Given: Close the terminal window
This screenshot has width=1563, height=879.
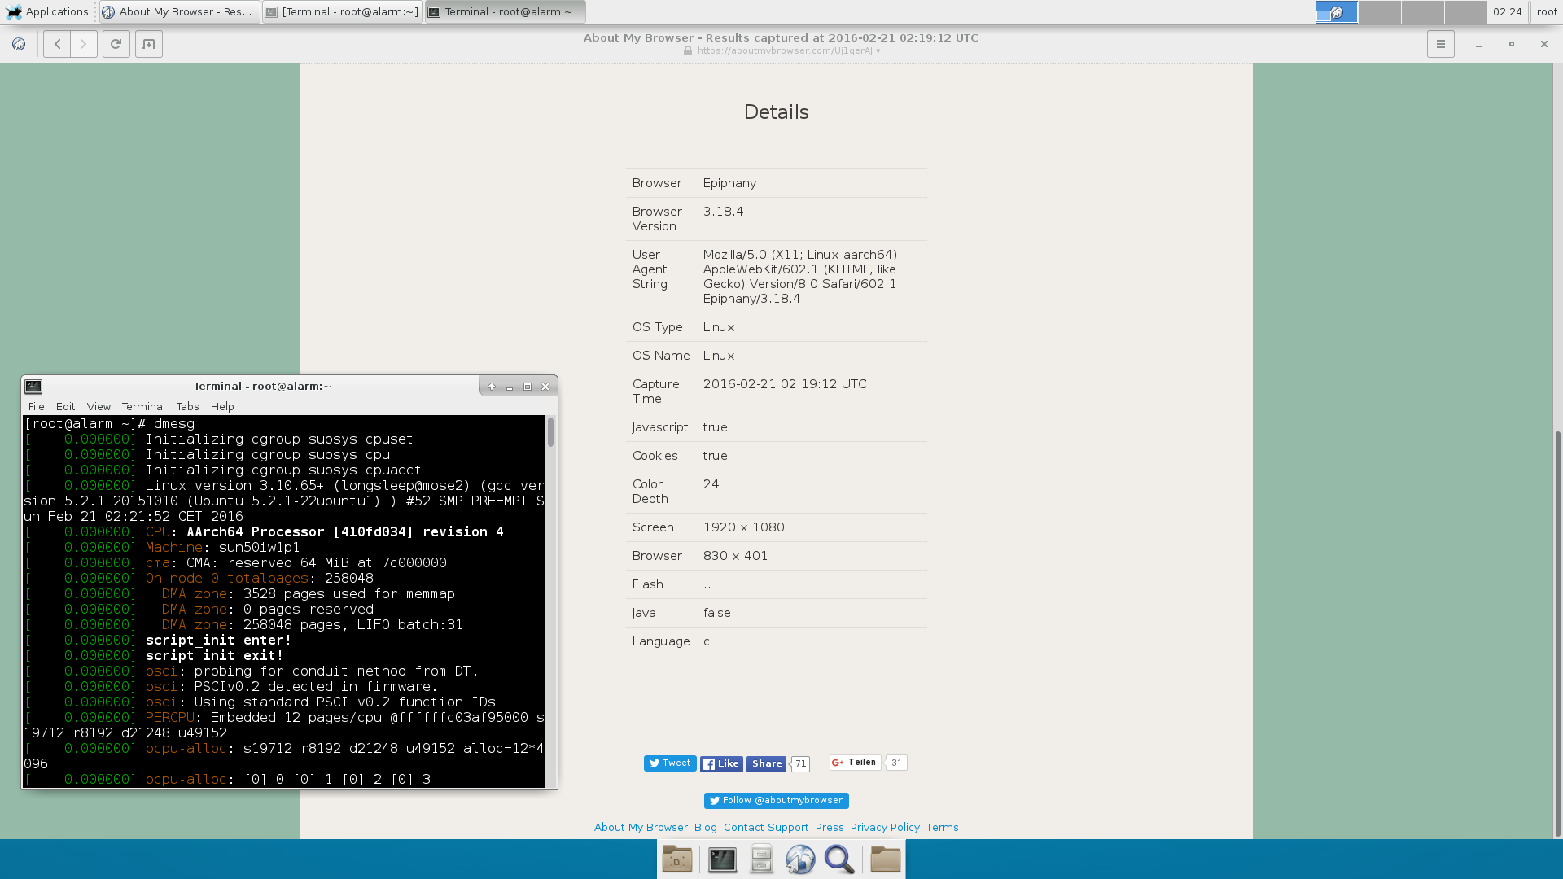Looking at the screenshot, I should [x=545, y=387].
